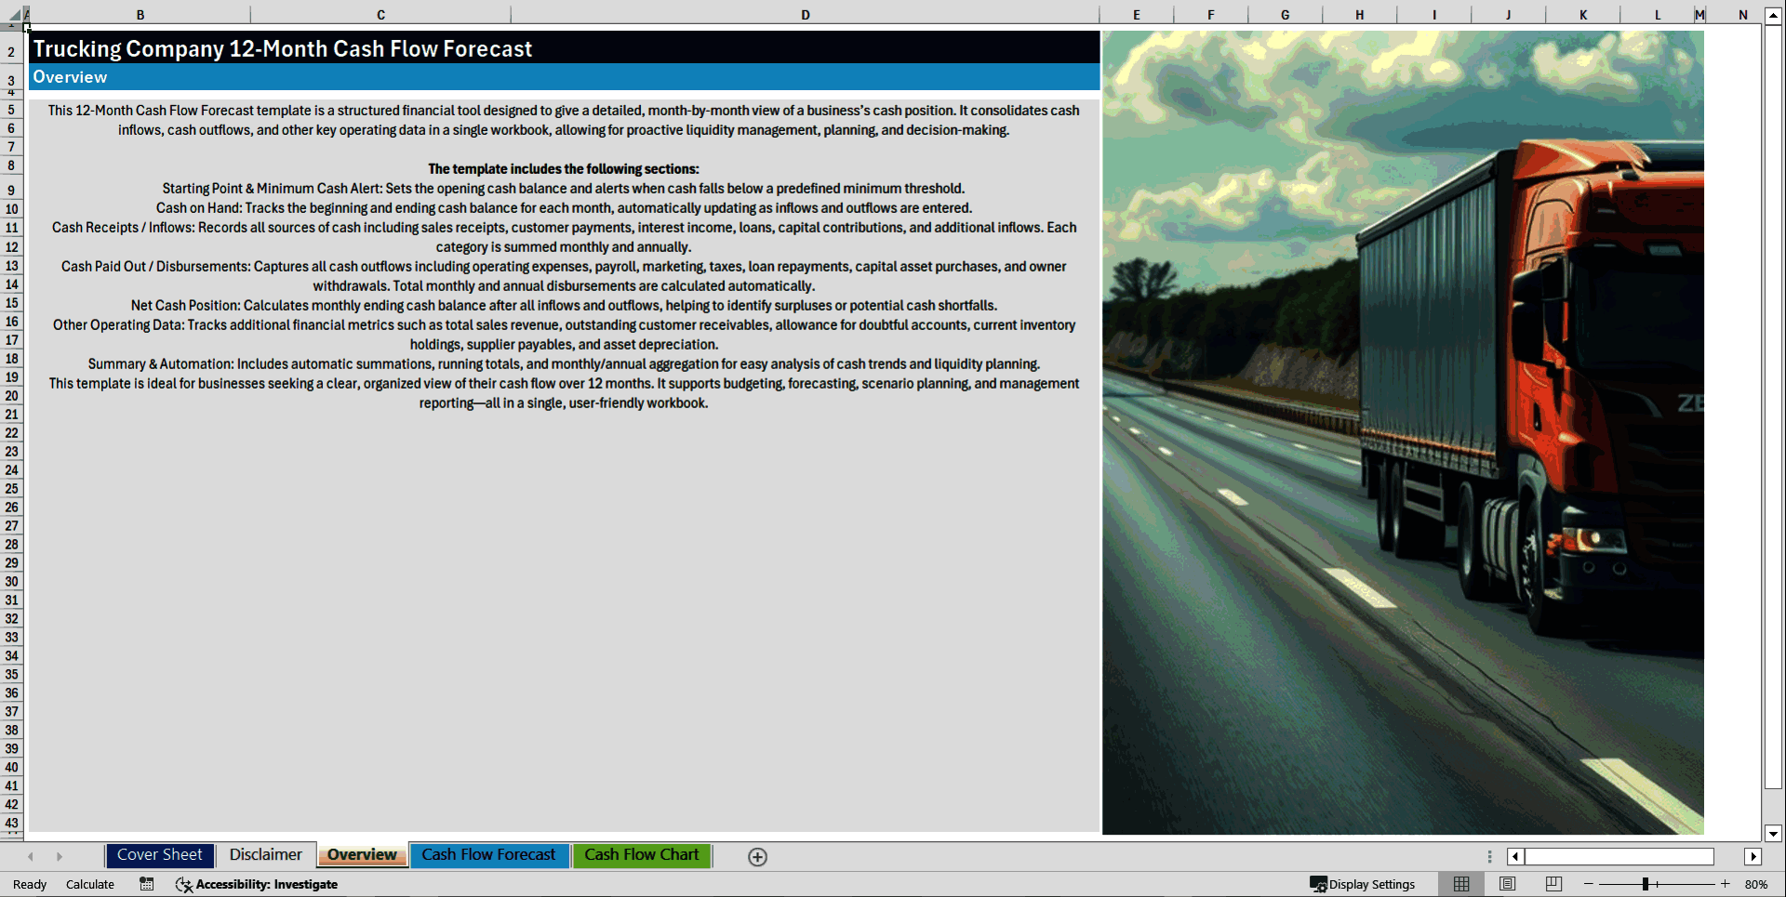
Task: Open the Disclaimer sheet tab
Action: tap(266, 854)
